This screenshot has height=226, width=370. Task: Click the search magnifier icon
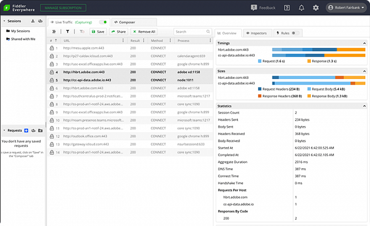click(208, 32)
